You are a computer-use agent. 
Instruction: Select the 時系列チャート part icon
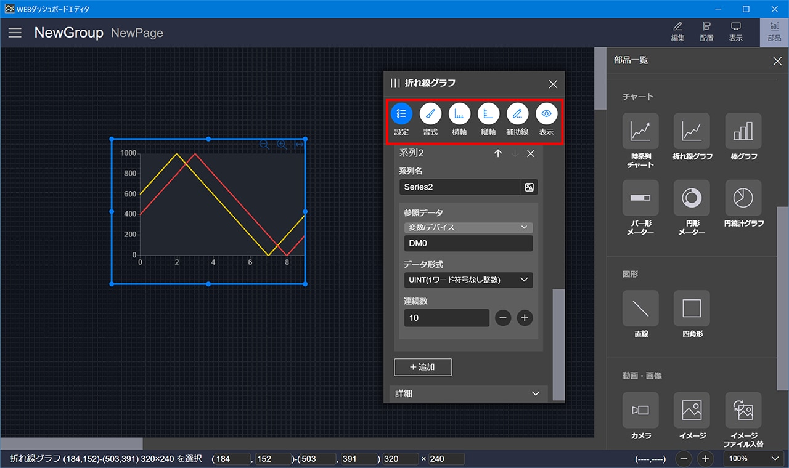point(640,131)
